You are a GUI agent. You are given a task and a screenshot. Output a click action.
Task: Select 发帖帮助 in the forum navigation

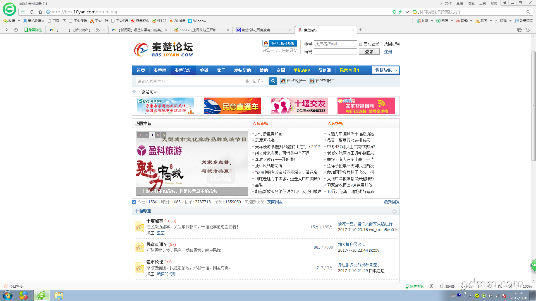[x=242, y=70]
